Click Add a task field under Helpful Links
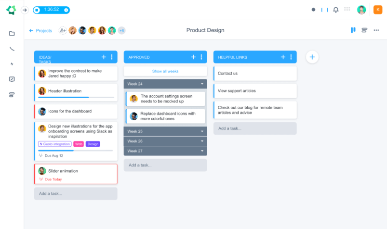387x229 pixels. click(255, 128)
